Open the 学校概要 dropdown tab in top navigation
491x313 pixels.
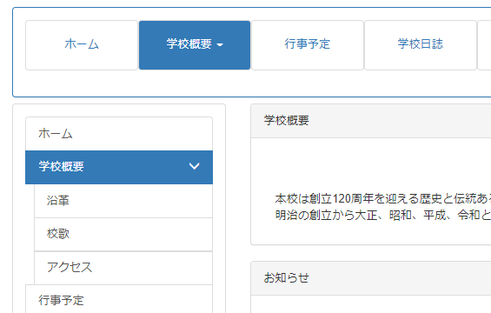[x=195, y=45]
